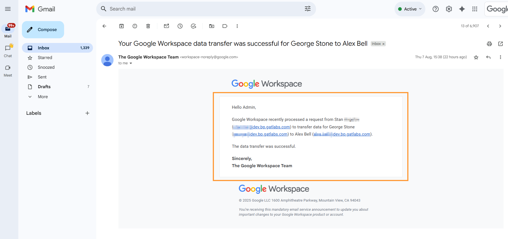Click the Gmail logo
The width and height of the screenshot is (508, 239).
[40, 9]
